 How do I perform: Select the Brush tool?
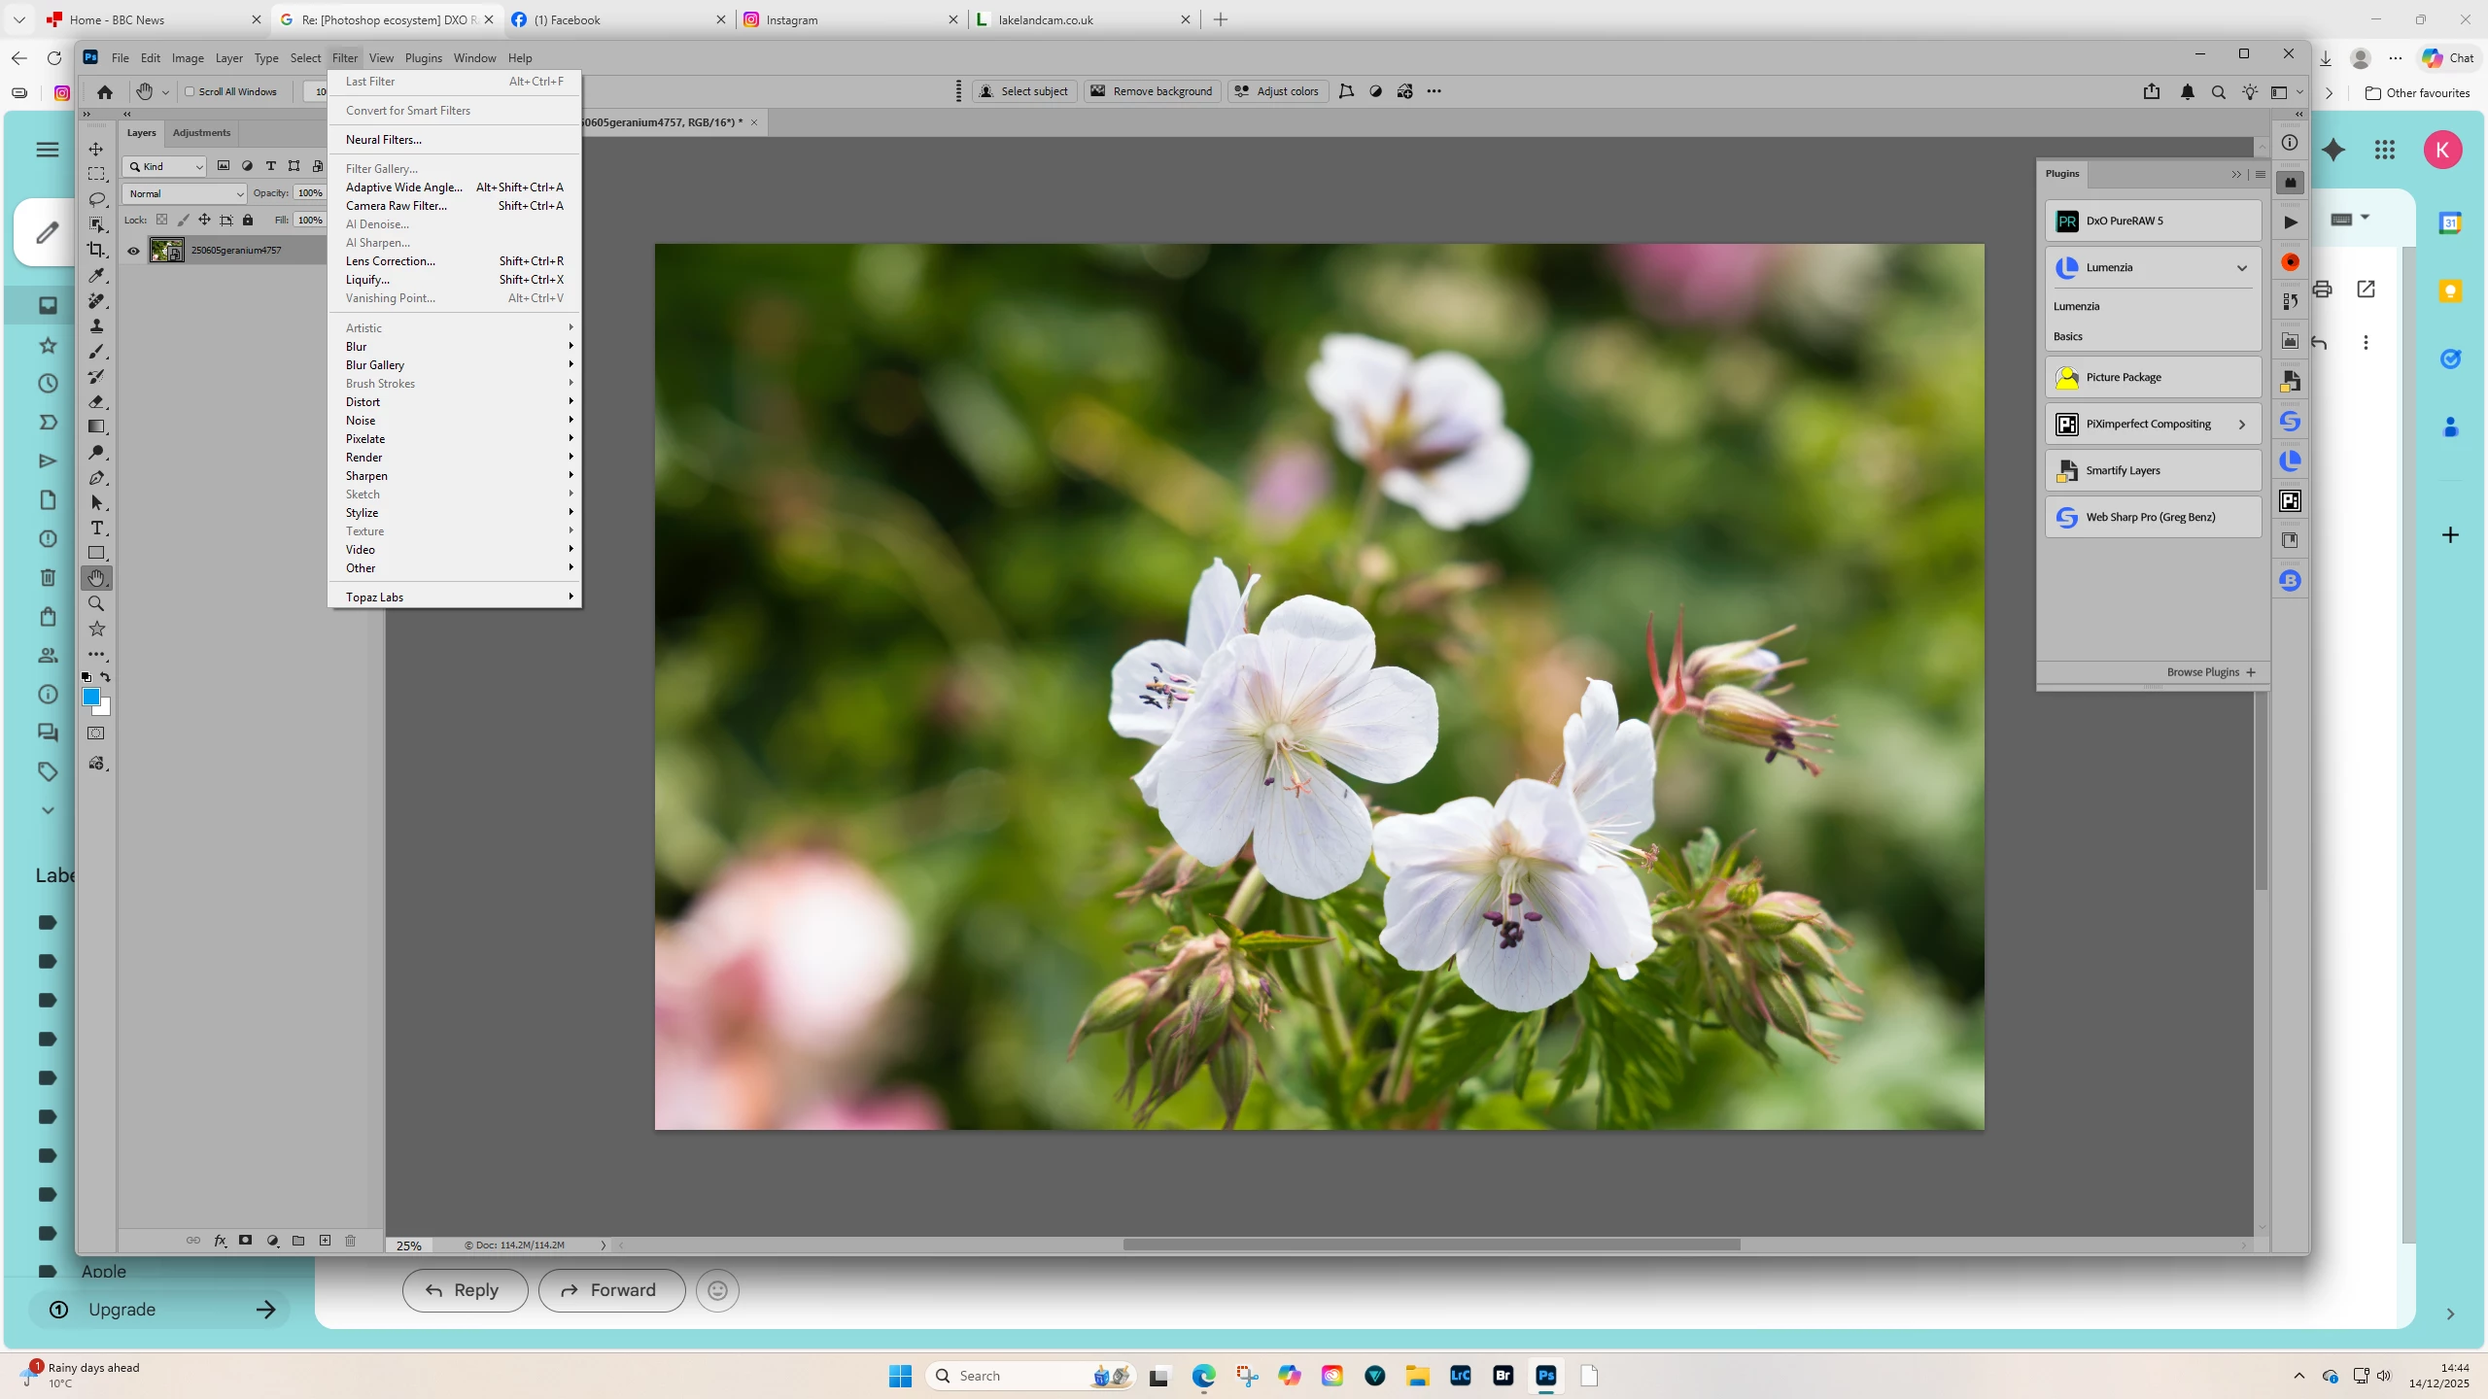[x=96, y=351]
